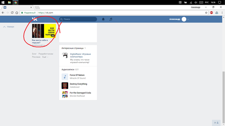Open DigitalRazor: Игровые компьютеры link
This screenshot has height=126, width=225.
(x=80, y=55)
